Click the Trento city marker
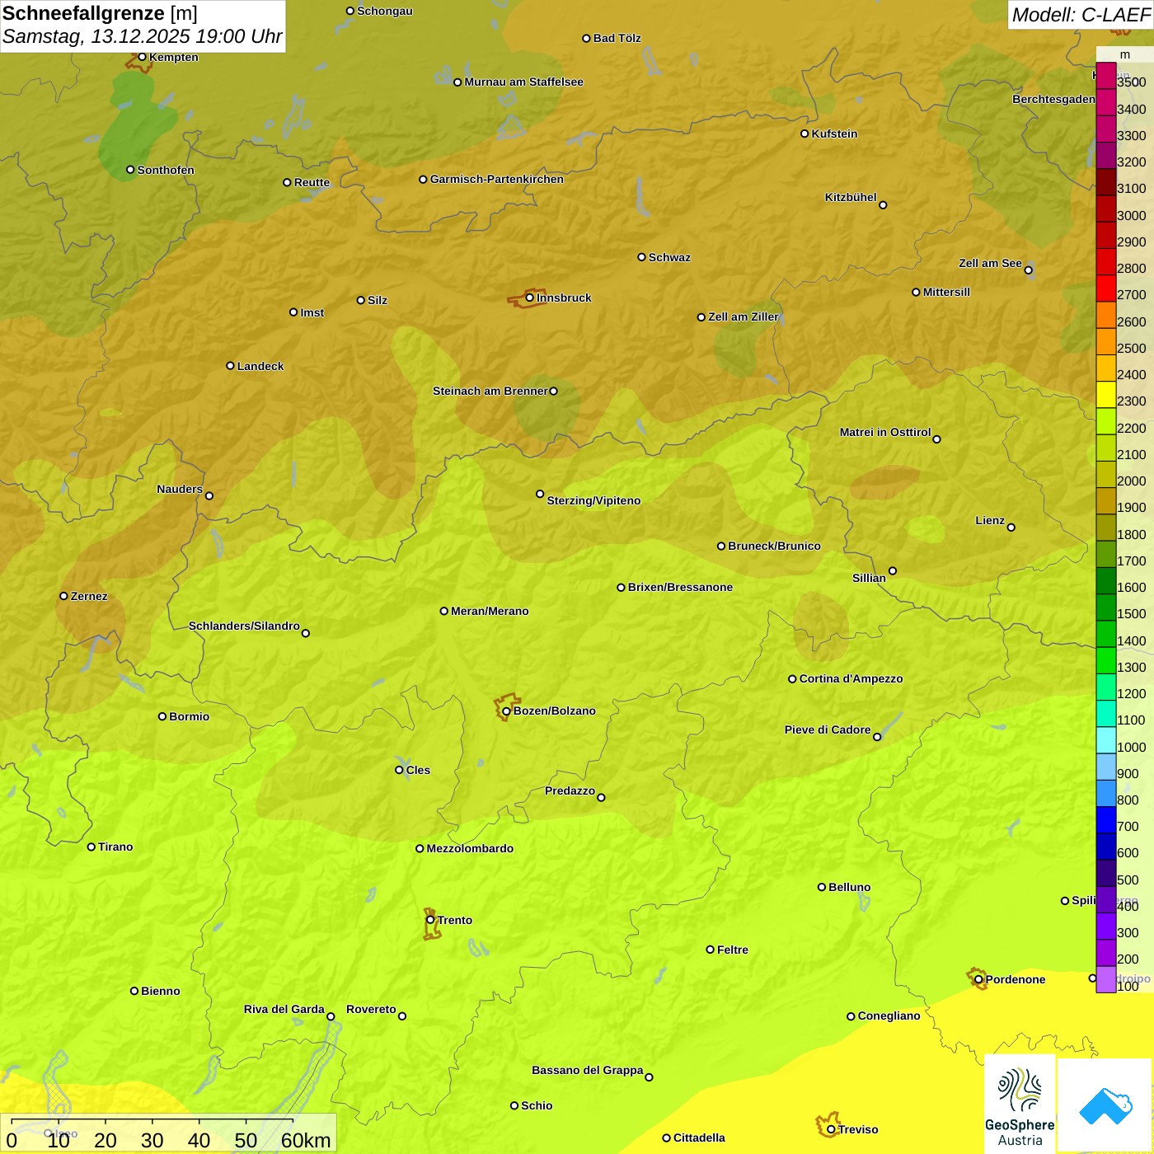This screenshot has height=1154, width=1154. pyautogui.click(x=430, y=920)
